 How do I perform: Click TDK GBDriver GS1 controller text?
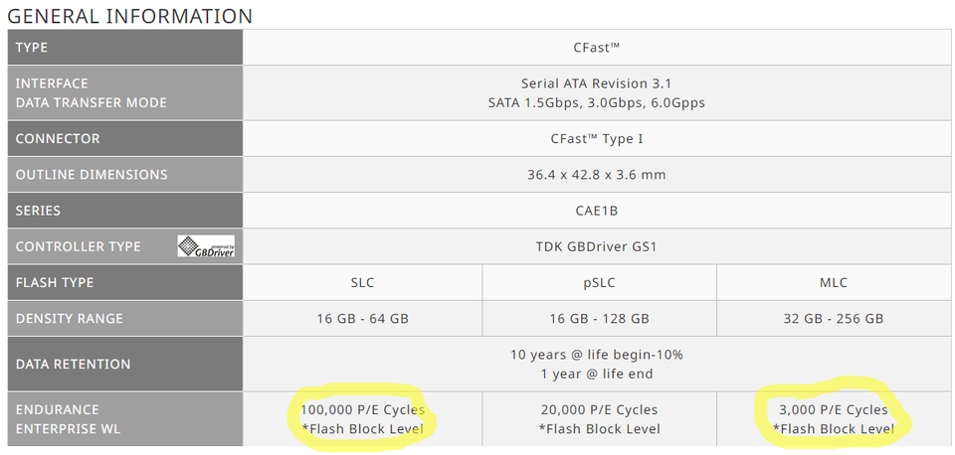[x=596, y=246]
